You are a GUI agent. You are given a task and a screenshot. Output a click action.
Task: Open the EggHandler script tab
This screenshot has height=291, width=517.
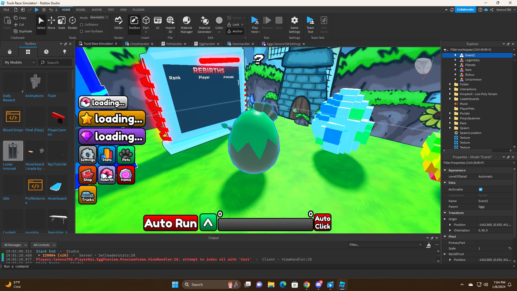point(207,44)
